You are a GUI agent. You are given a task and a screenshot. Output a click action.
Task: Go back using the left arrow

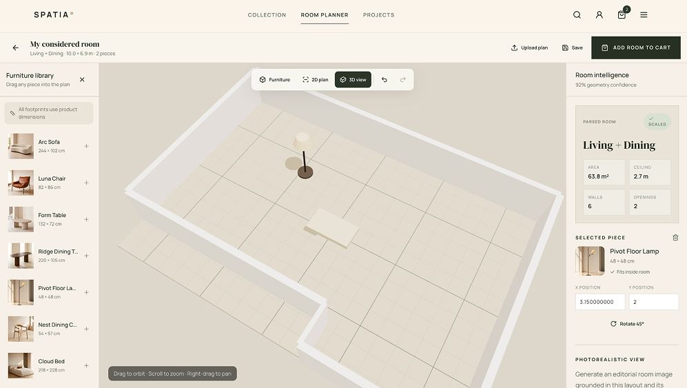point(16,48)
